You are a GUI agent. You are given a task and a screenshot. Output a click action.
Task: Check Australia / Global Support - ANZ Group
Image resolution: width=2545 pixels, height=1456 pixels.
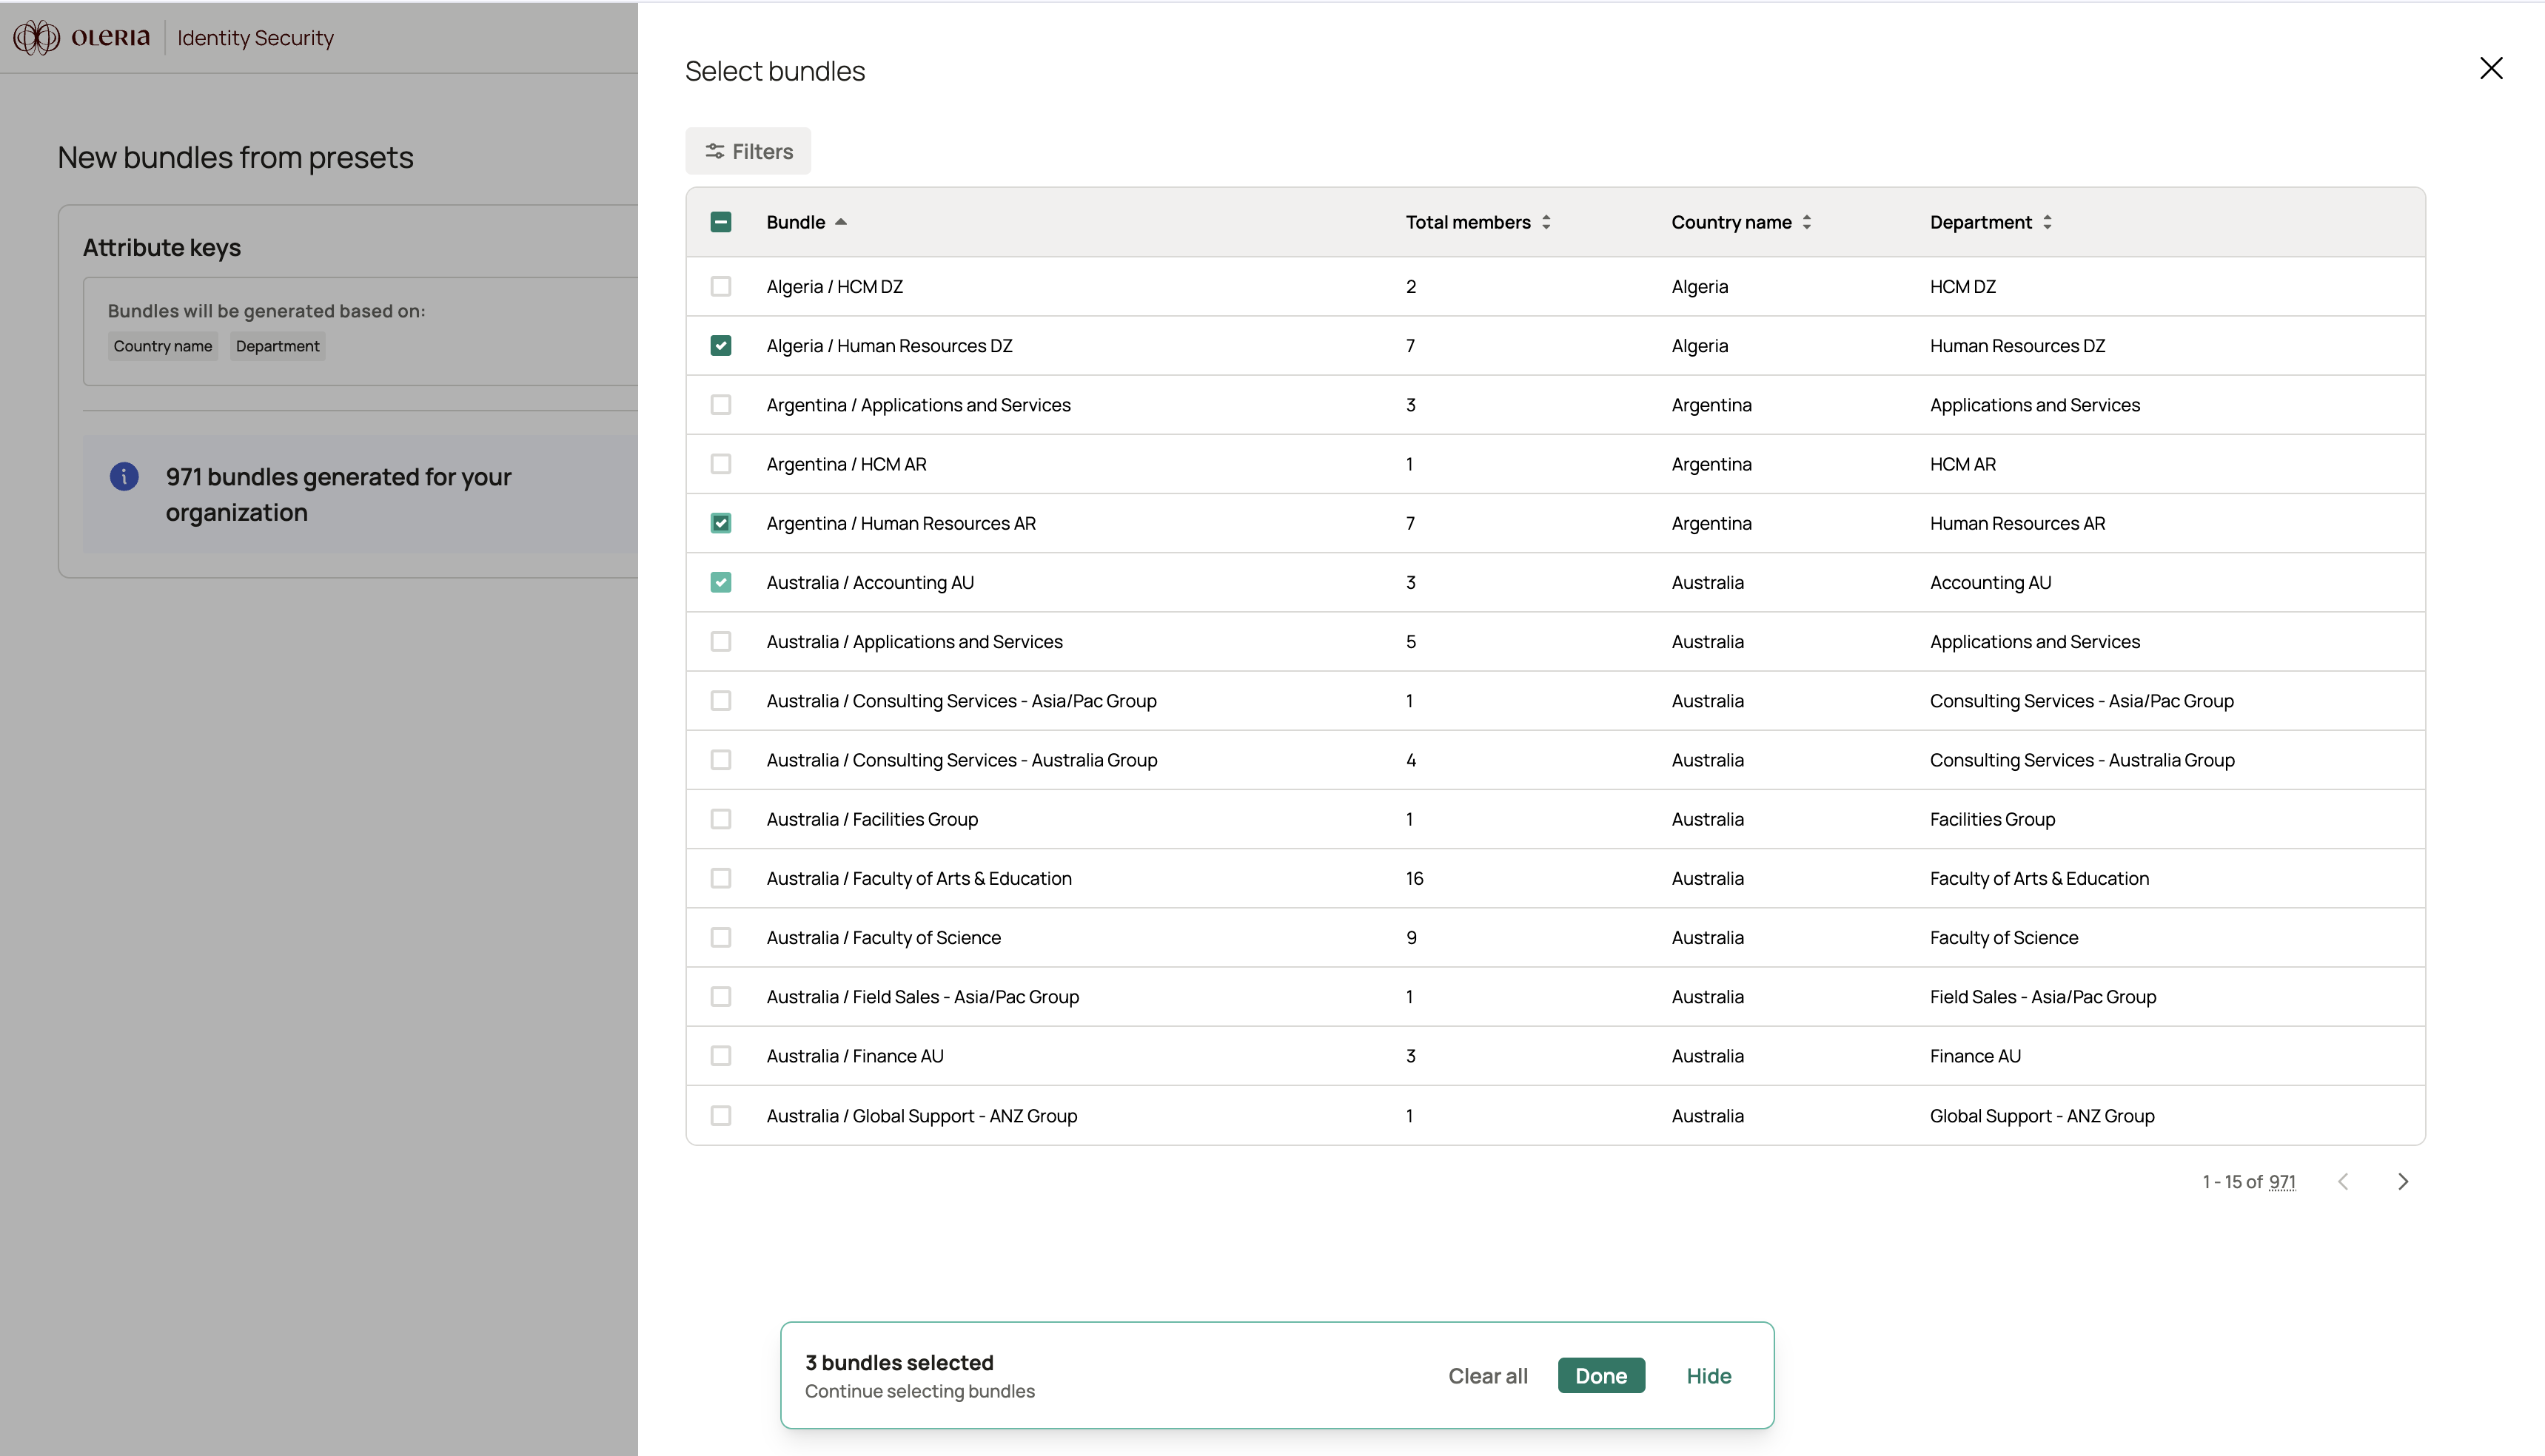coord(720,1115)
